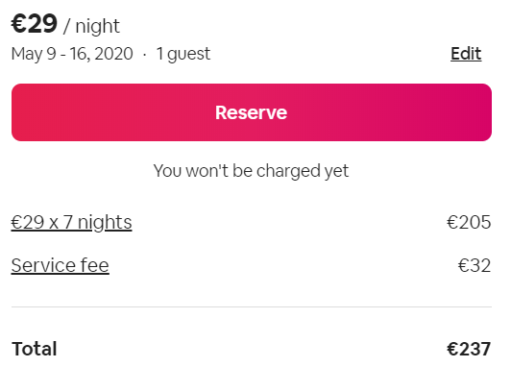Open the Service fee explanation link

60,265
